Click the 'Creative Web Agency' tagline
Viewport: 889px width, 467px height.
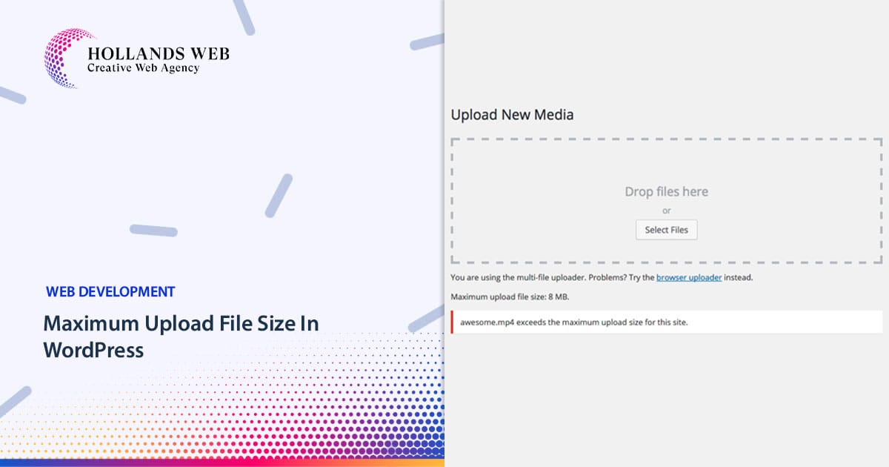(144, 68)
